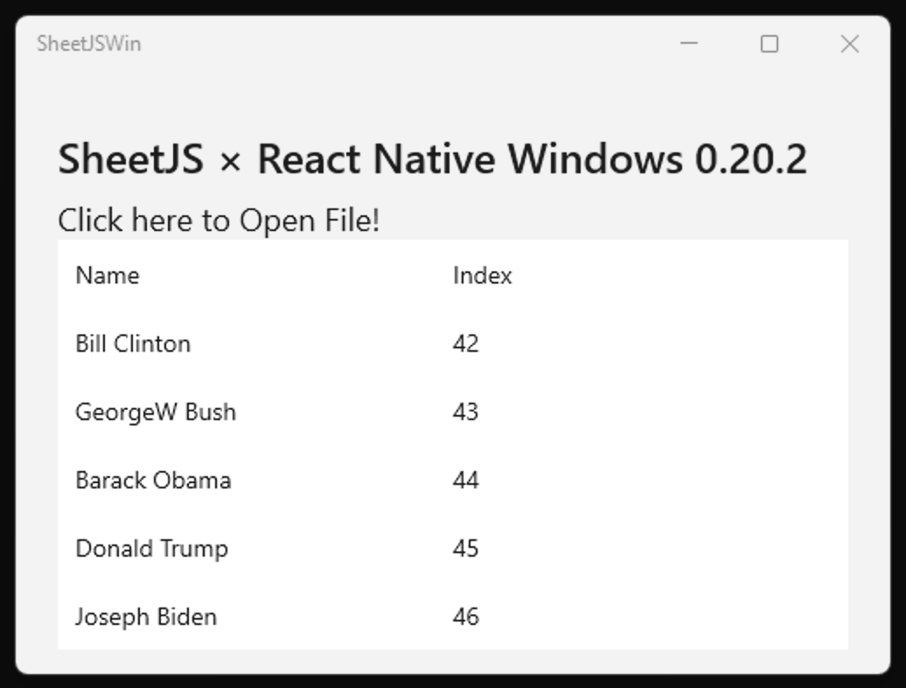
Task: Click the Bill Clinton name cell
Action: (x=133, y=344)
